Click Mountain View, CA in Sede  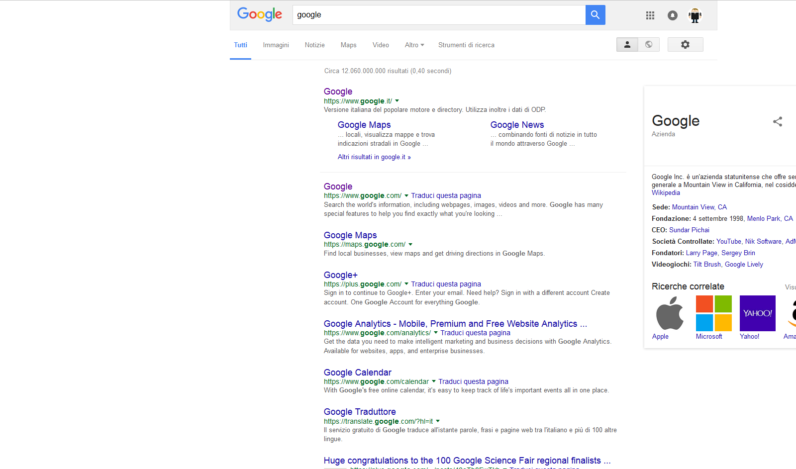point(699,207)
